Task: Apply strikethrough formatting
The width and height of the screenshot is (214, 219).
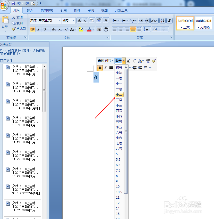Action: pos(54,29)
